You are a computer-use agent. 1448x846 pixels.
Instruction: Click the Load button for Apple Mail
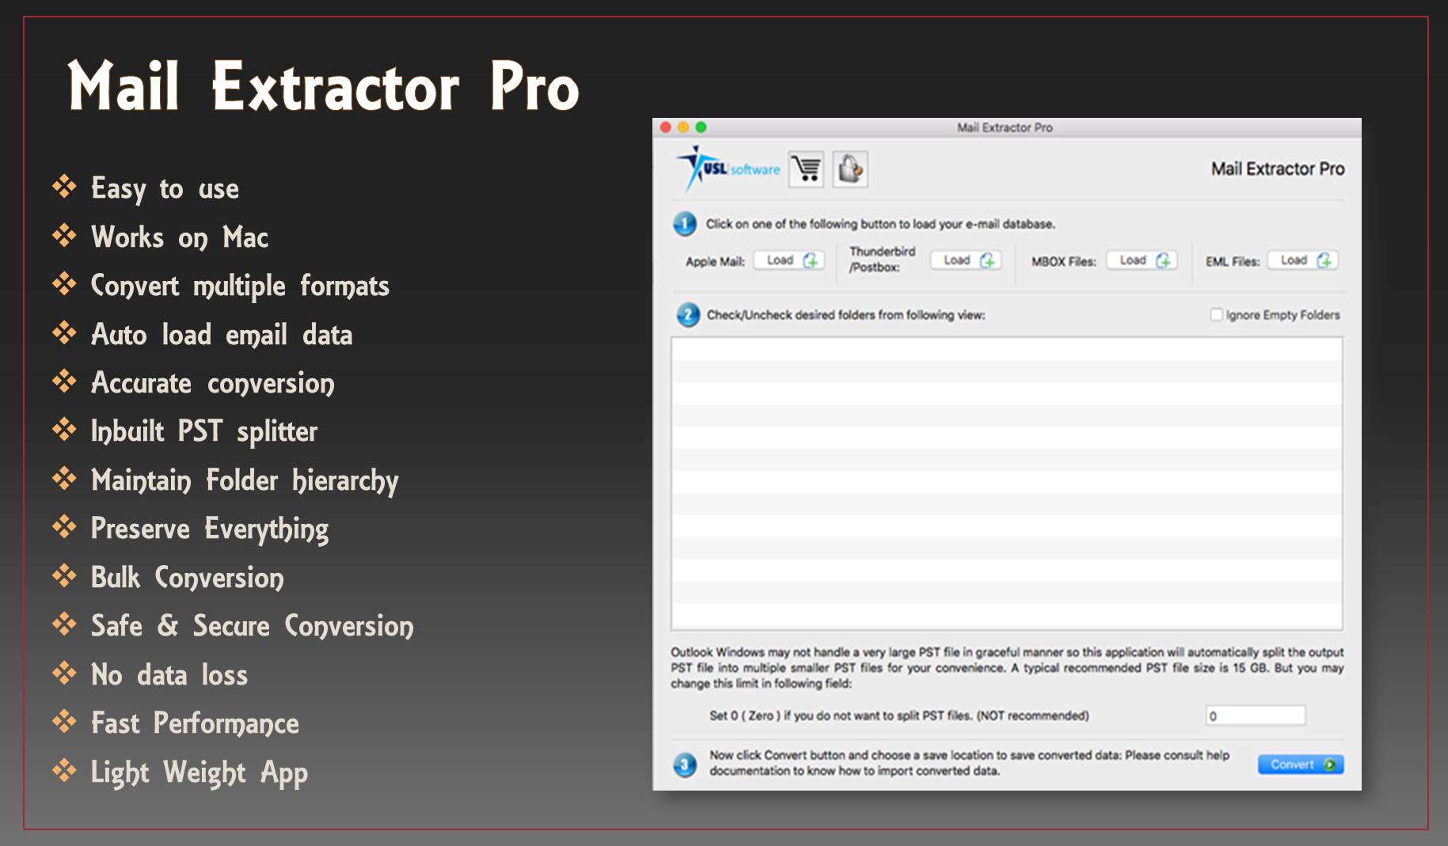[x=781, y=260]
